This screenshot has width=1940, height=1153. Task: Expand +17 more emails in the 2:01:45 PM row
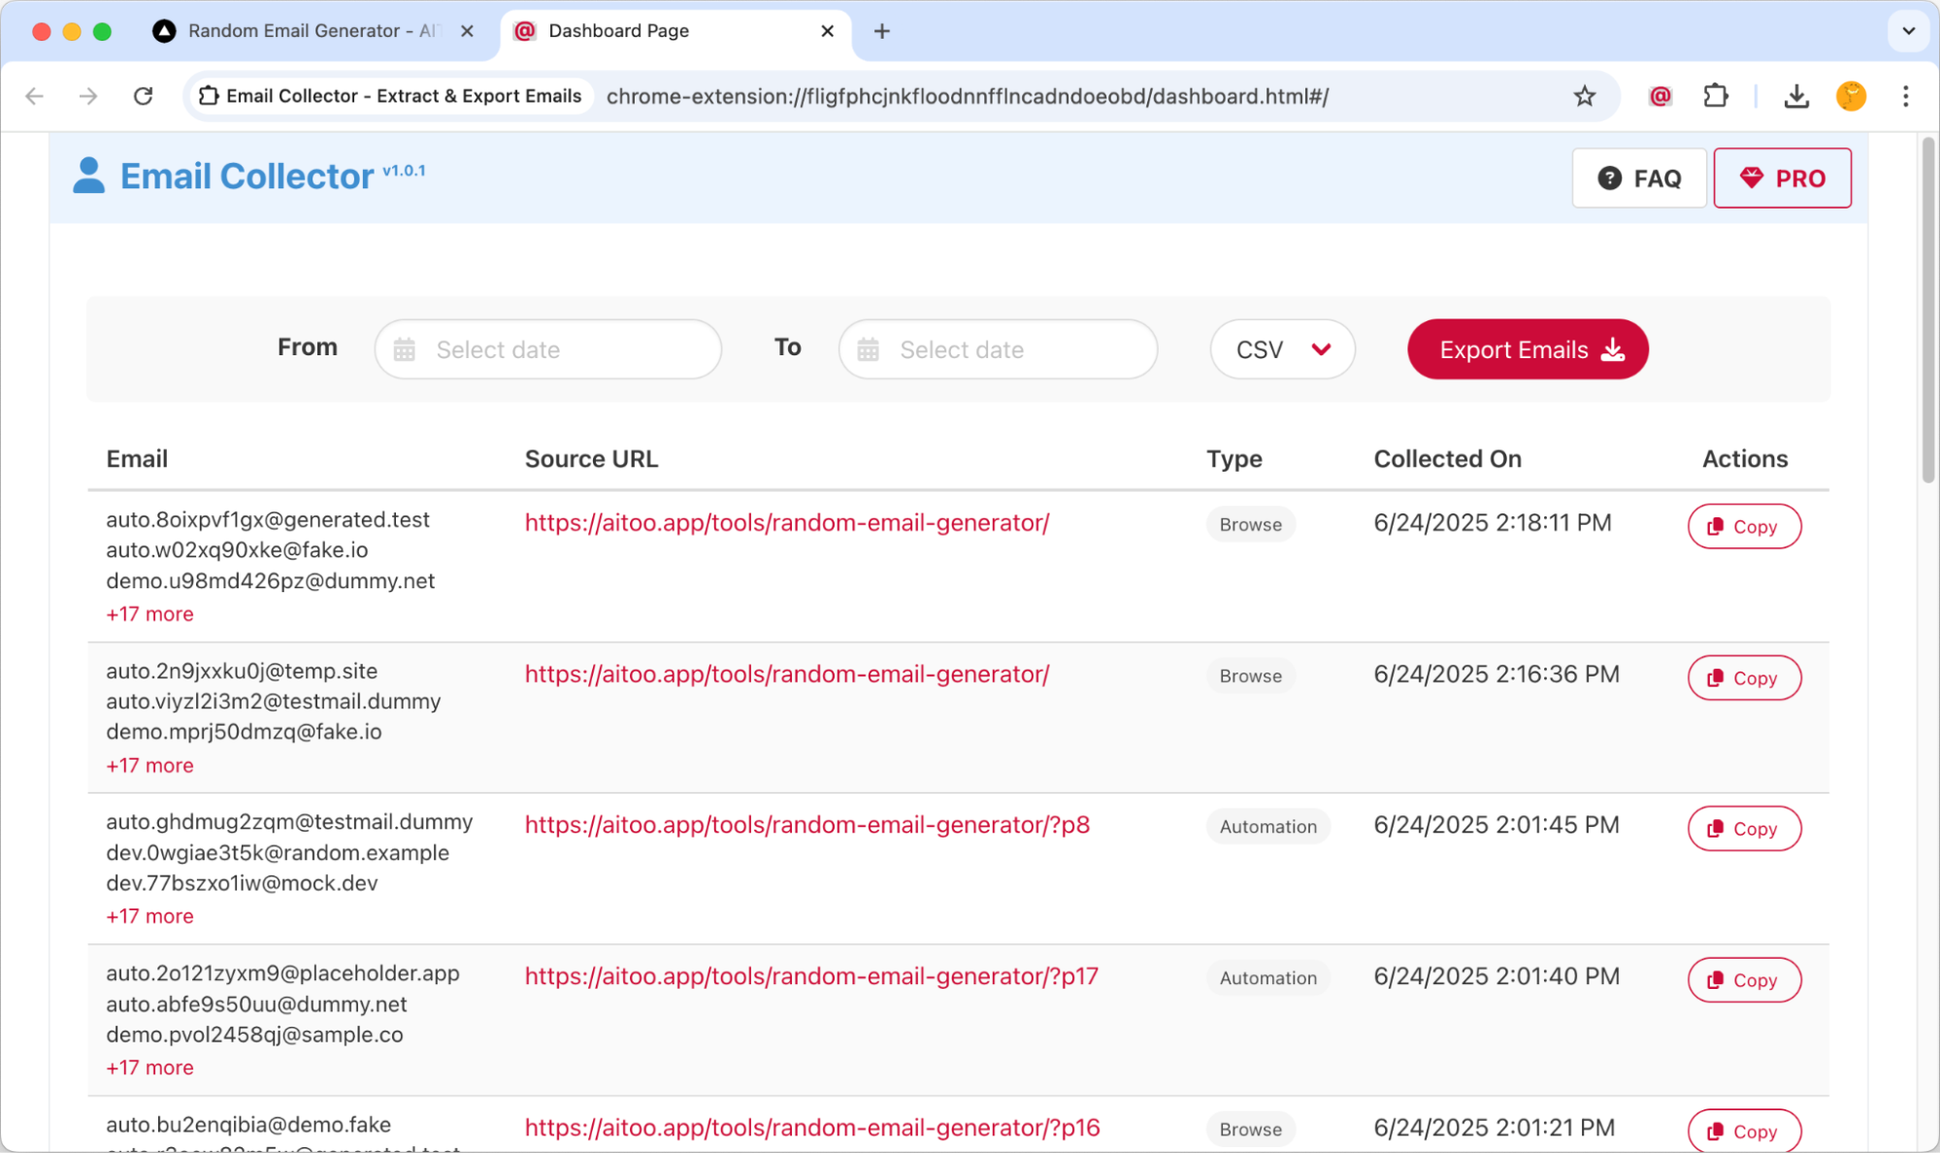(x=149, y=916)
